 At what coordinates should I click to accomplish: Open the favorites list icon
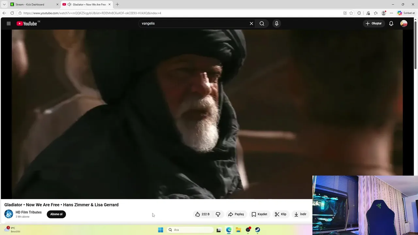376,13
